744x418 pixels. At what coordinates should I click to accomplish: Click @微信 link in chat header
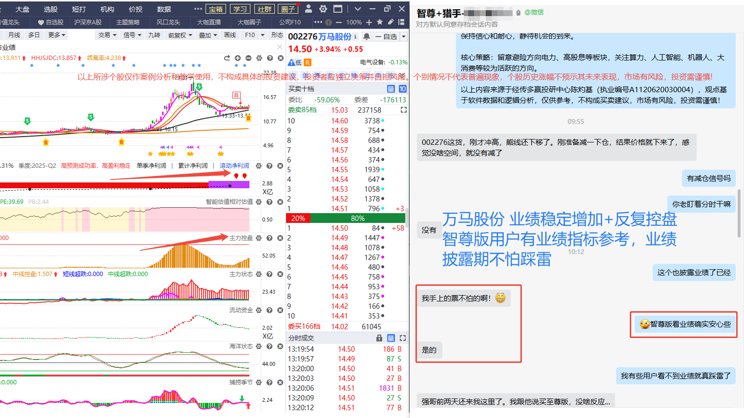point(534,12)
